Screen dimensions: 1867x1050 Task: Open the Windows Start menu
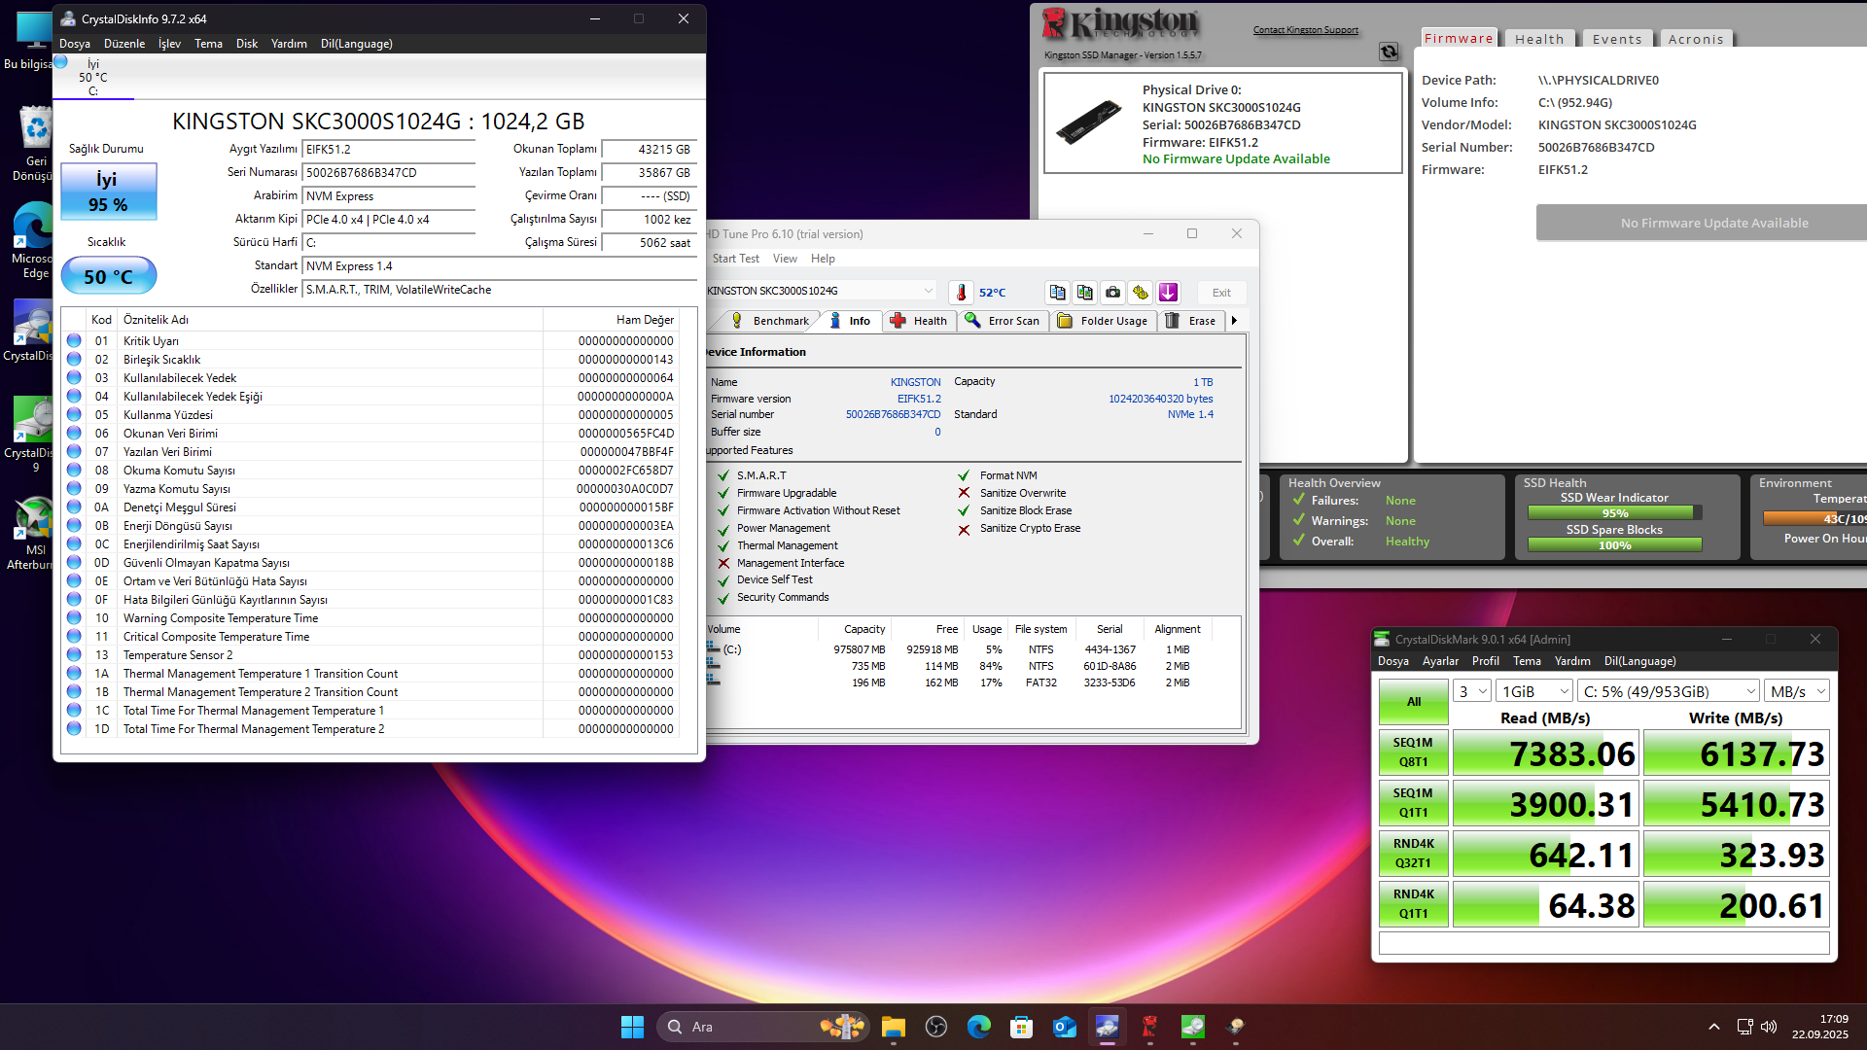coord(632,1027)
